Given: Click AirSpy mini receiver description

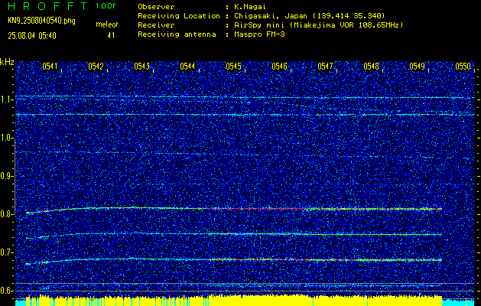Looking at the screenshot, I should 318,25.
